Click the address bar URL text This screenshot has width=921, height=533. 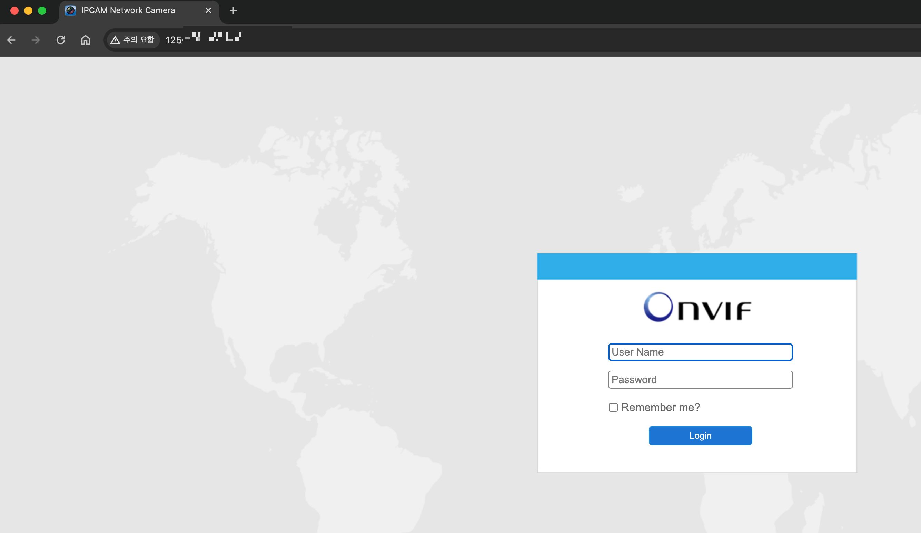(204, 39)
